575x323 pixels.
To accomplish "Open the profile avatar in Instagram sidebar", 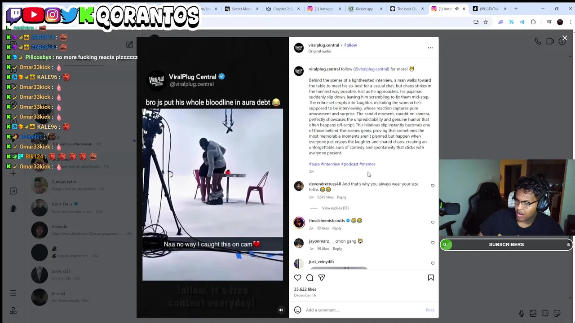I will tap(13, 209).
